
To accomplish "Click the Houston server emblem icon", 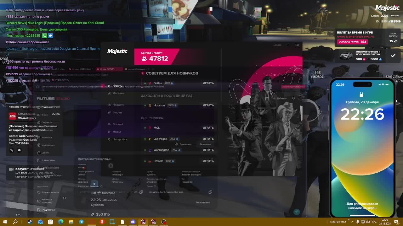I will tap(150, 105).
